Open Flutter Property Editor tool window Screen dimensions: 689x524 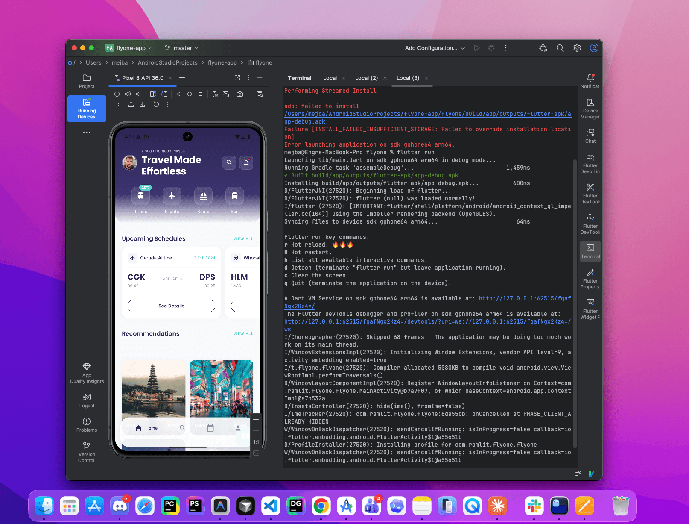[590, 279]
